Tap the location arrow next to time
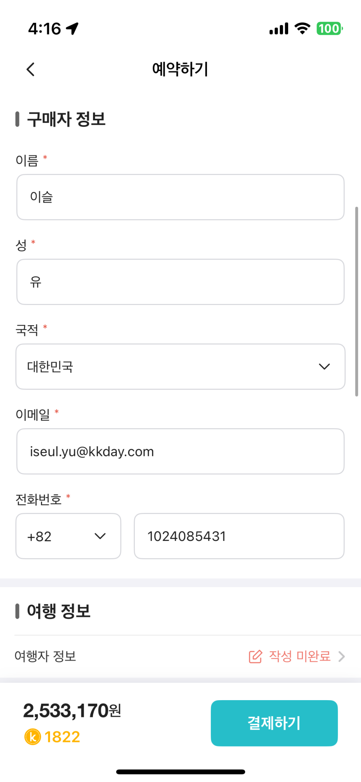The width and height of the screenshot is (361, 782). (72, 28)
